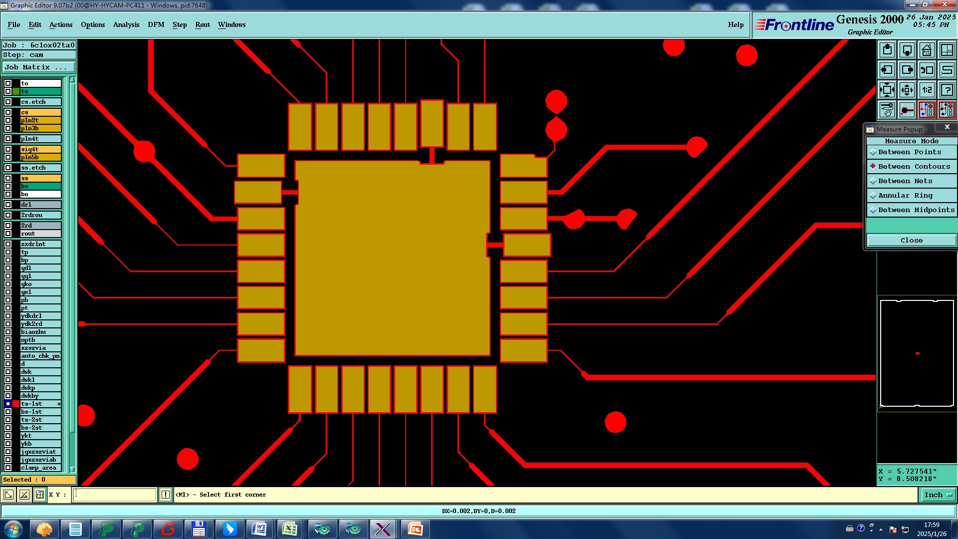This screenshot has height=539, width=958.
Task: Select the Annular Ring measure mode
Action: click(x=905, y=196)
